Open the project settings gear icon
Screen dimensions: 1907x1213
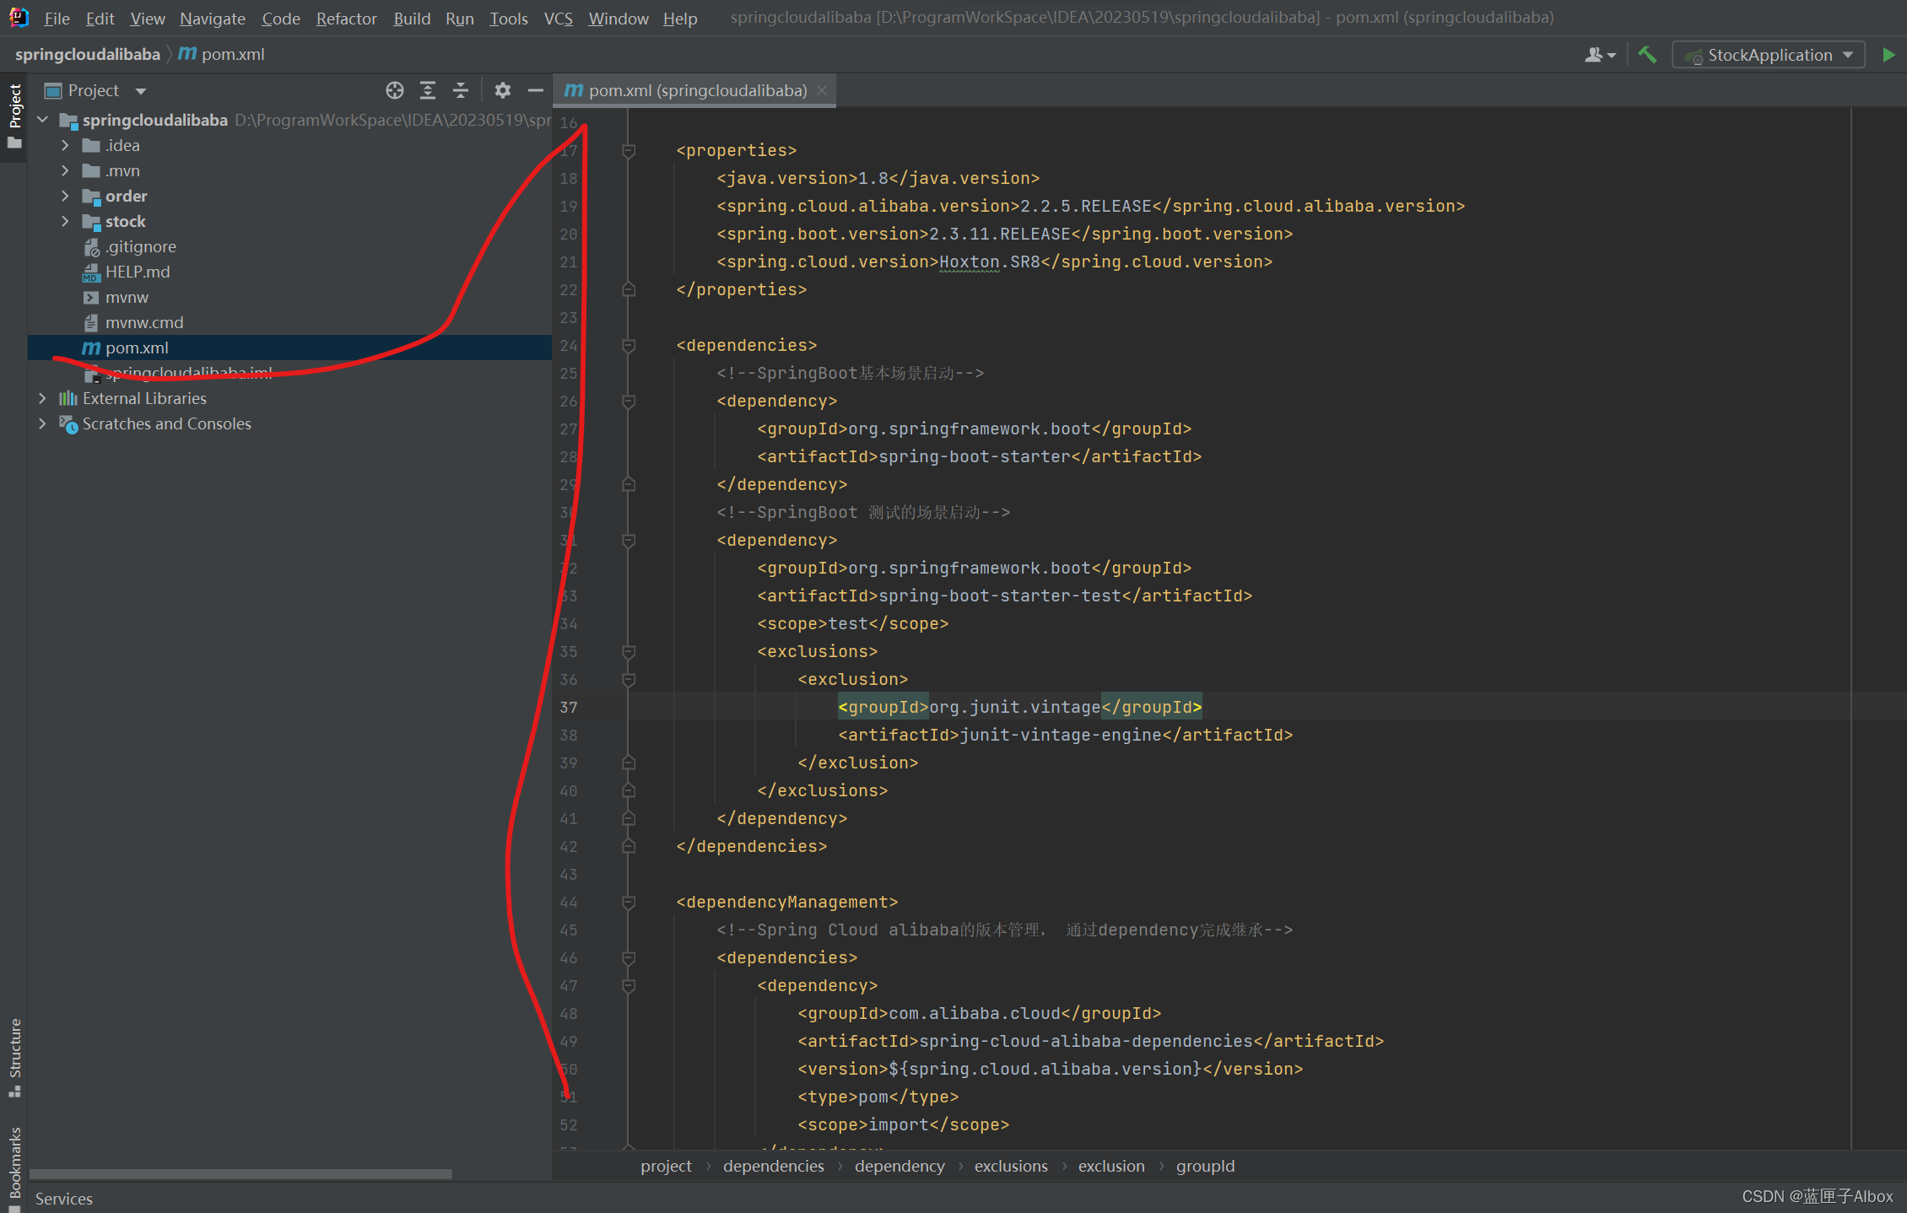[500, 90]
